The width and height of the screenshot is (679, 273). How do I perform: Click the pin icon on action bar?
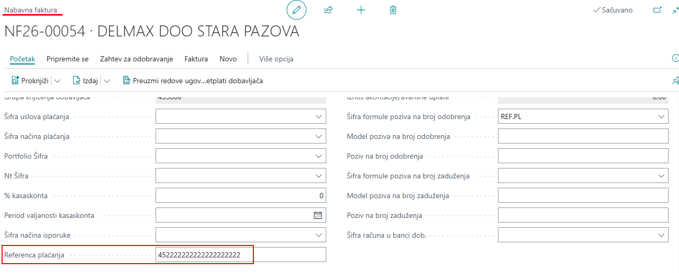tap(675, 81)
